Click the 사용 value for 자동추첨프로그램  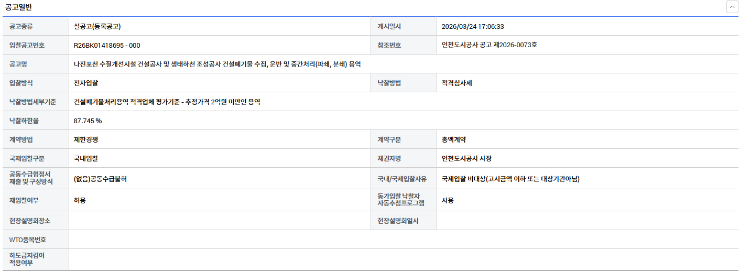(448, 200)
